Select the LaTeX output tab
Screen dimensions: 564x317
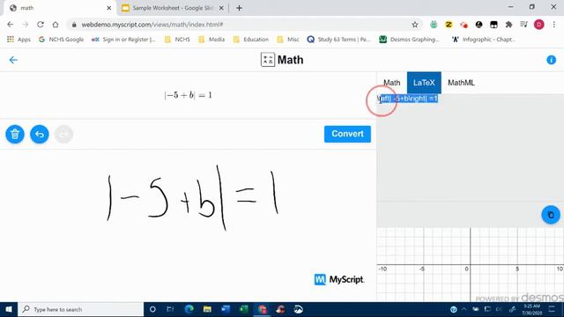click(424, 83)
